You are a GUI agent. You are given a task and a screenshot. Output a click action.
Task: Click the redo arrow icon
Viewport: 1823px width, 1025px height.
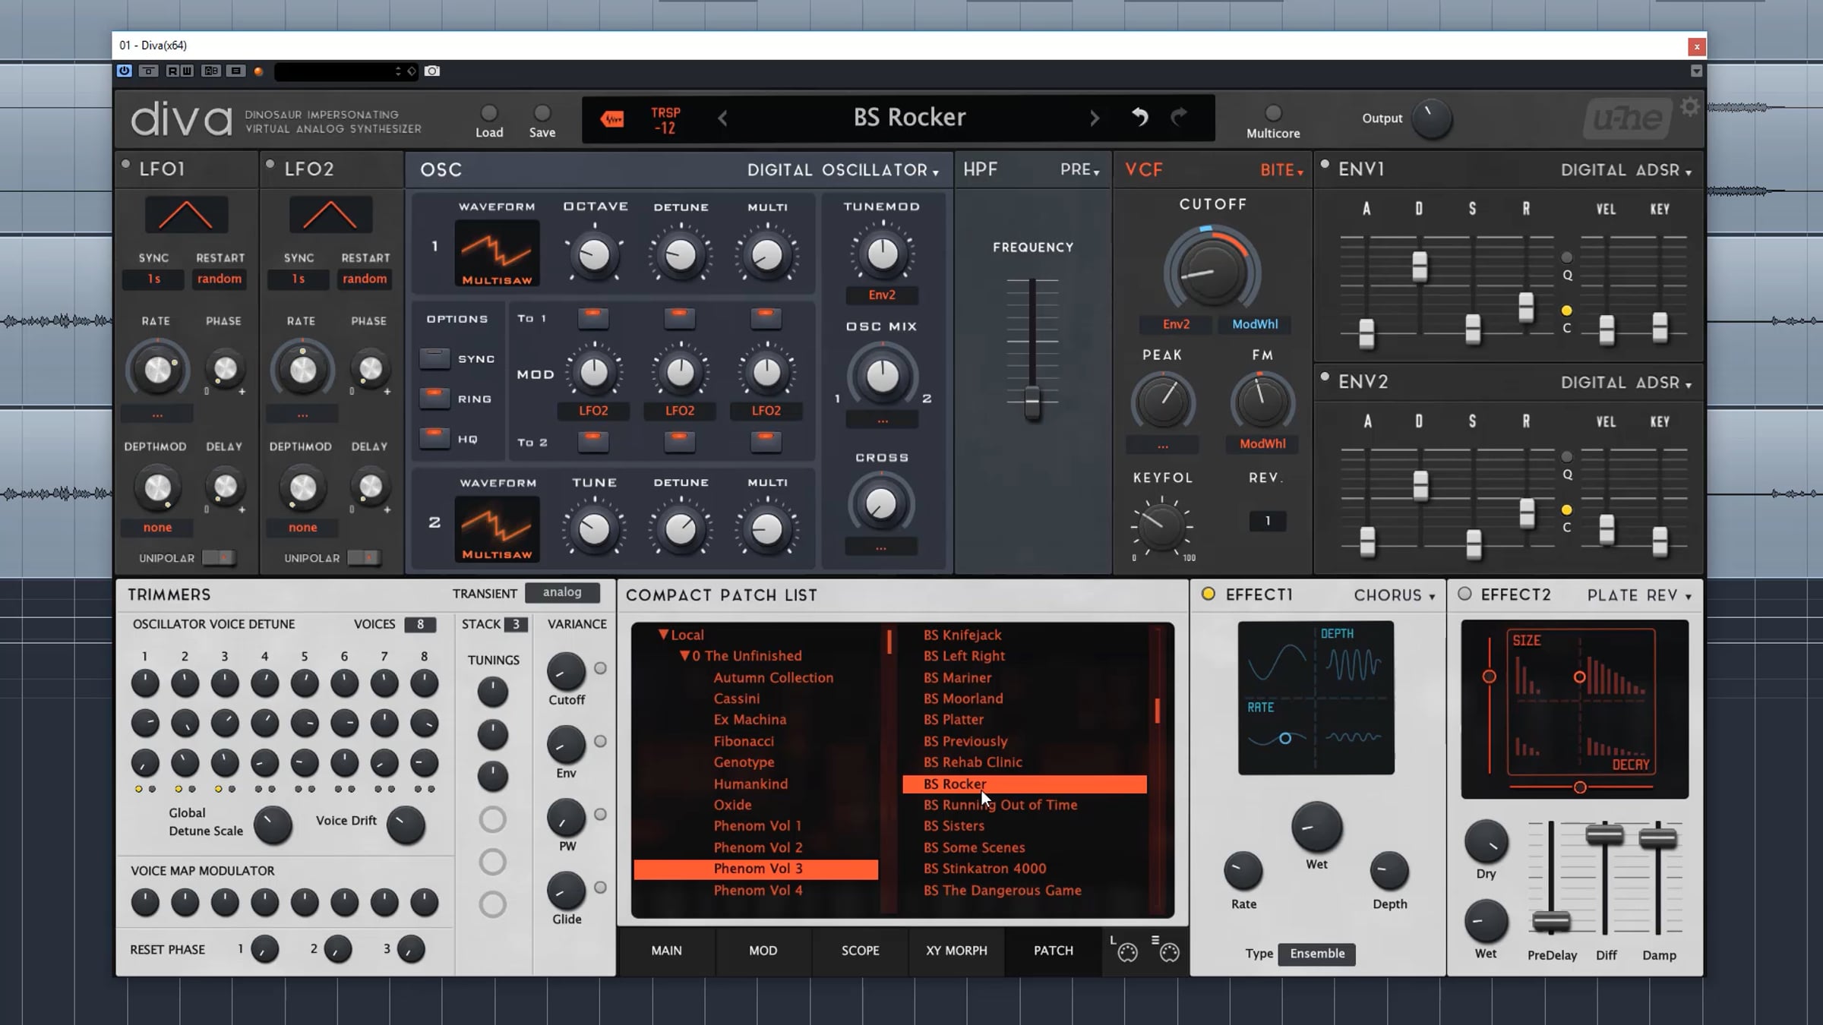coord(1179,116)
